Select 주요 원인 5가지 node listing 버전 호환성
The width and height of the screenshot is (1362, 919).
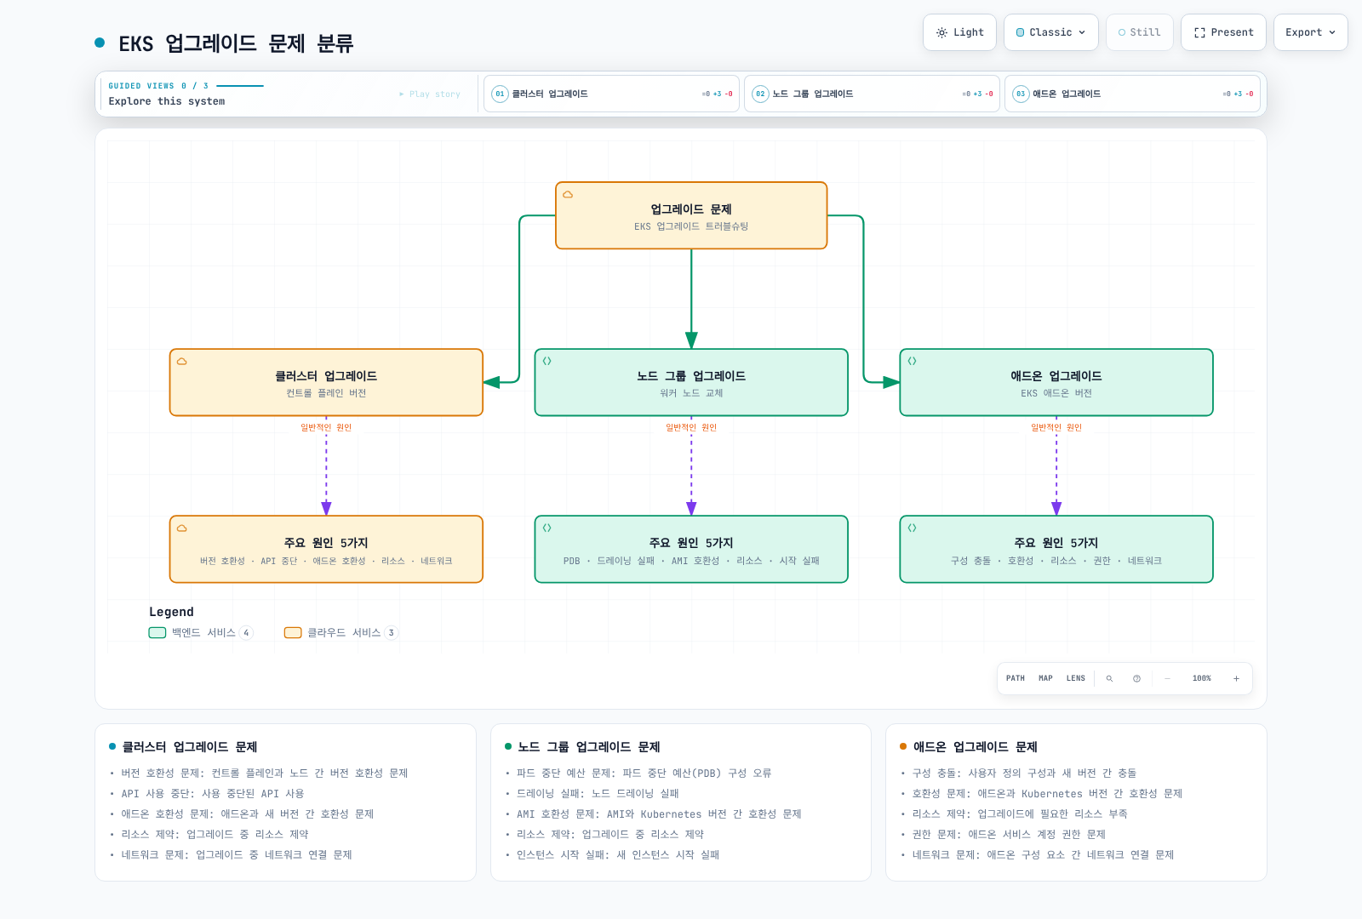click(326, 549)
